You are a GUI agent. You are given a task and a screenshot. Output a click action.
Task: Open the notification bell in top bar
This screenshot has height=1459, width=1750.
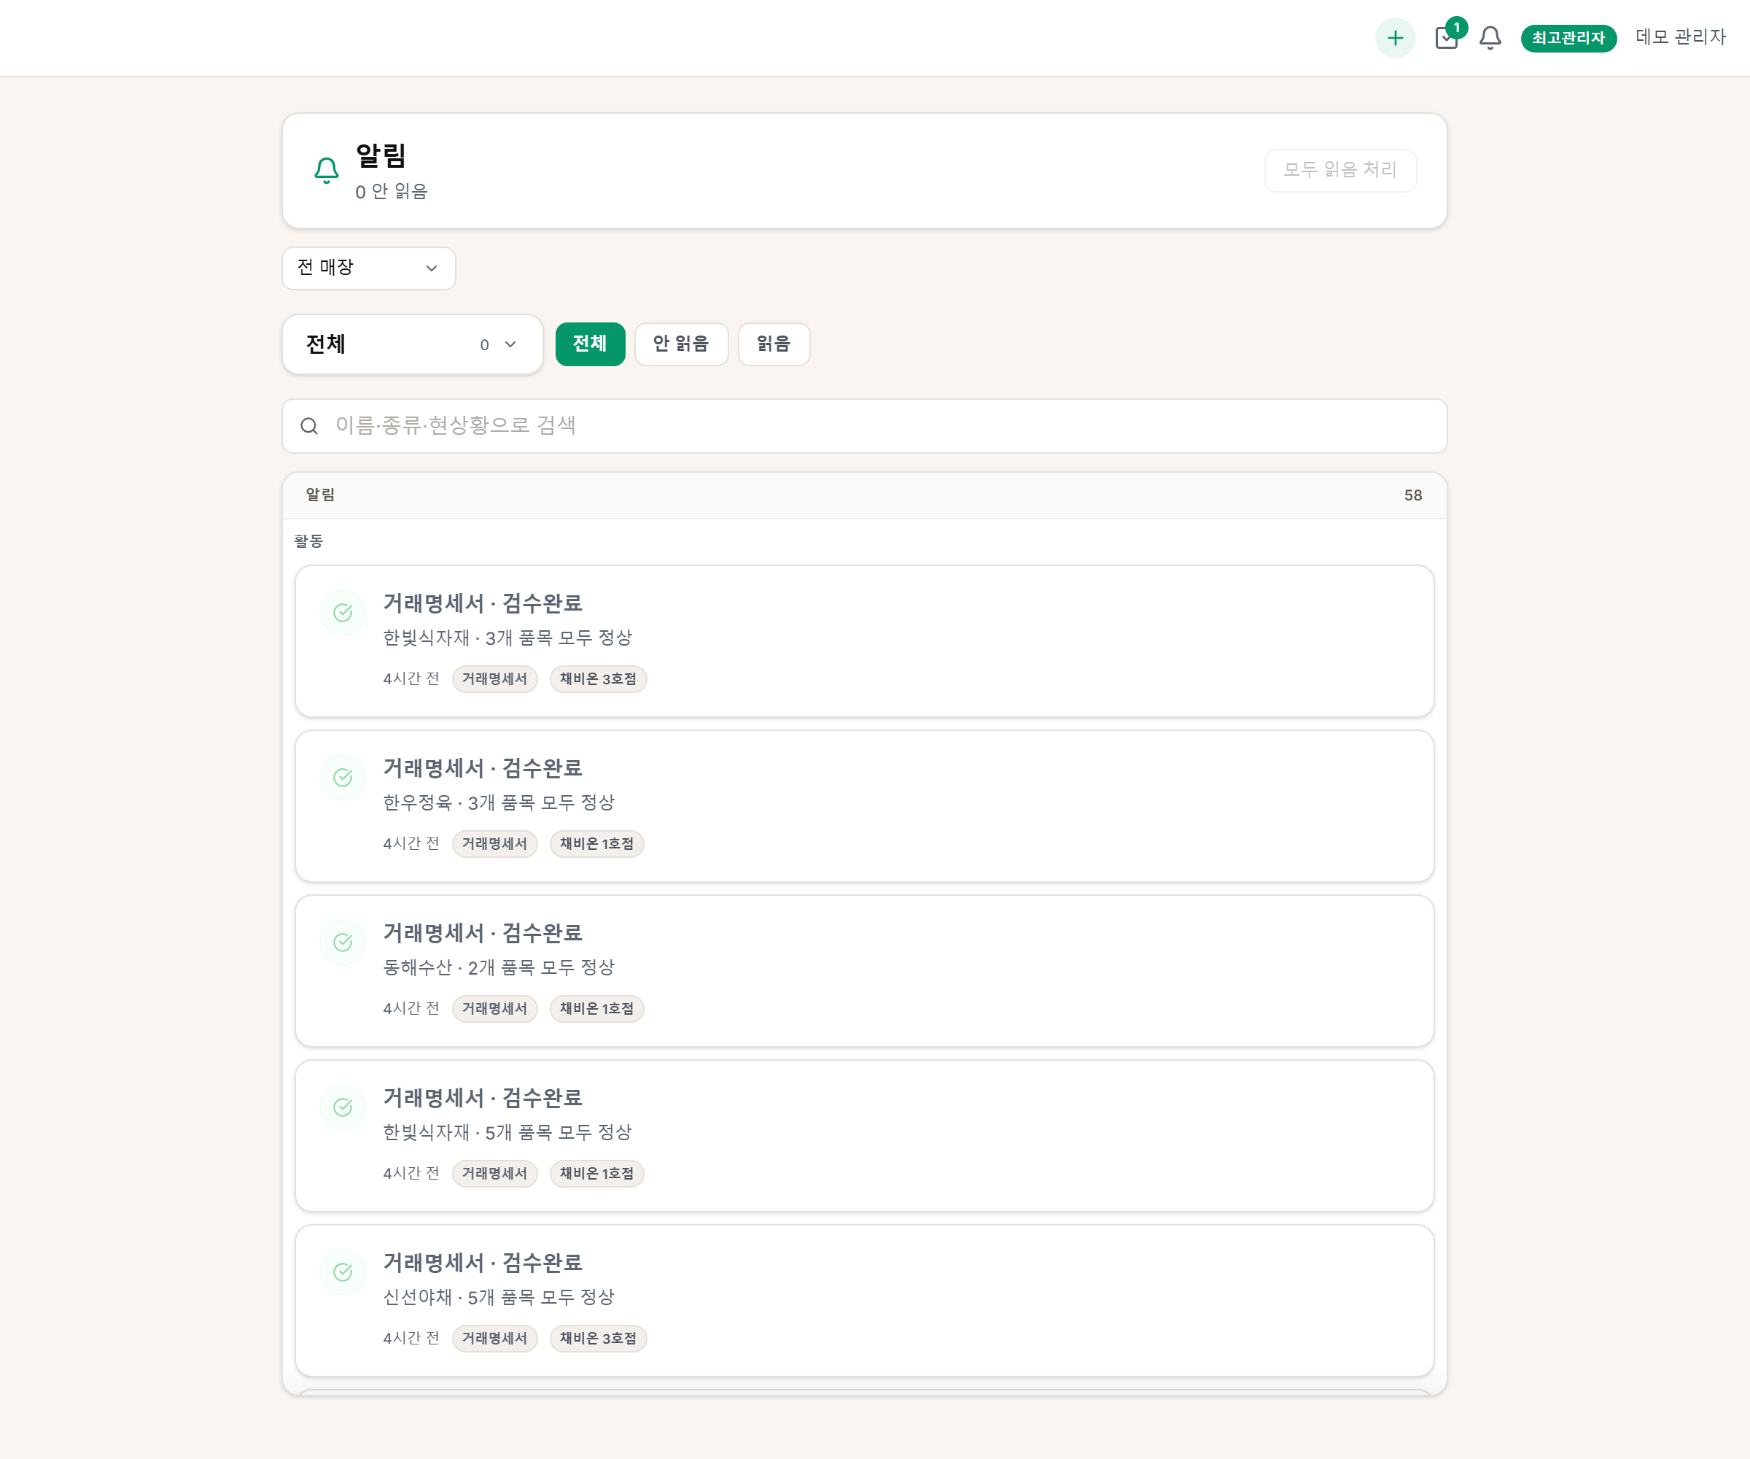pyautogui.click(x=1490, y=37)
